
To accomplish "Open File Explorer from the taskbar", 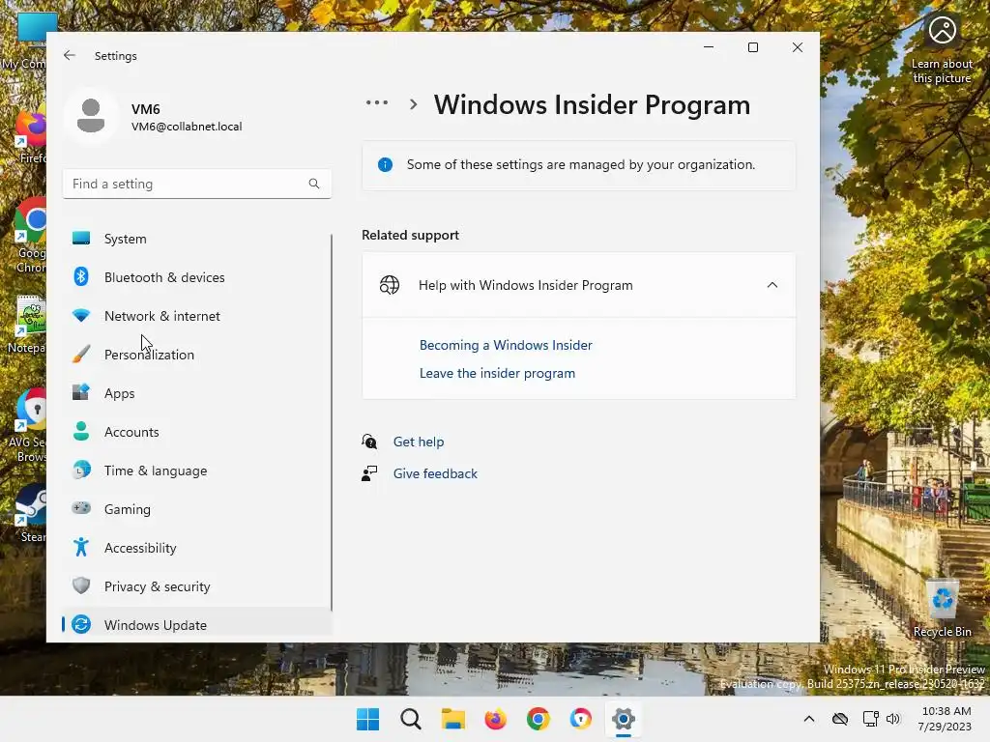I will pyautogui.click(x=452, y=719).
